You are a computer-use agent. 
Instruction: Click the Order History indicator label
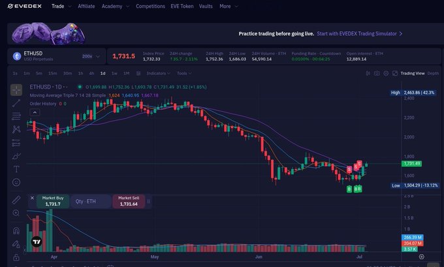tap(43, 104)
